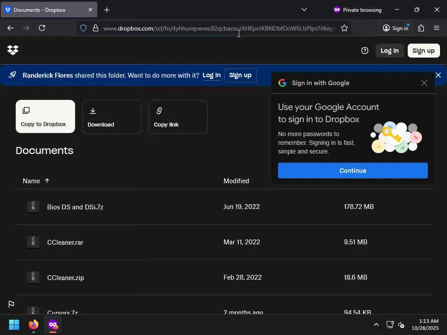Image resolution: width=447 pixels, height=335 pixels.
Task: Bookmark this page with the star icon
Action: 344,28
